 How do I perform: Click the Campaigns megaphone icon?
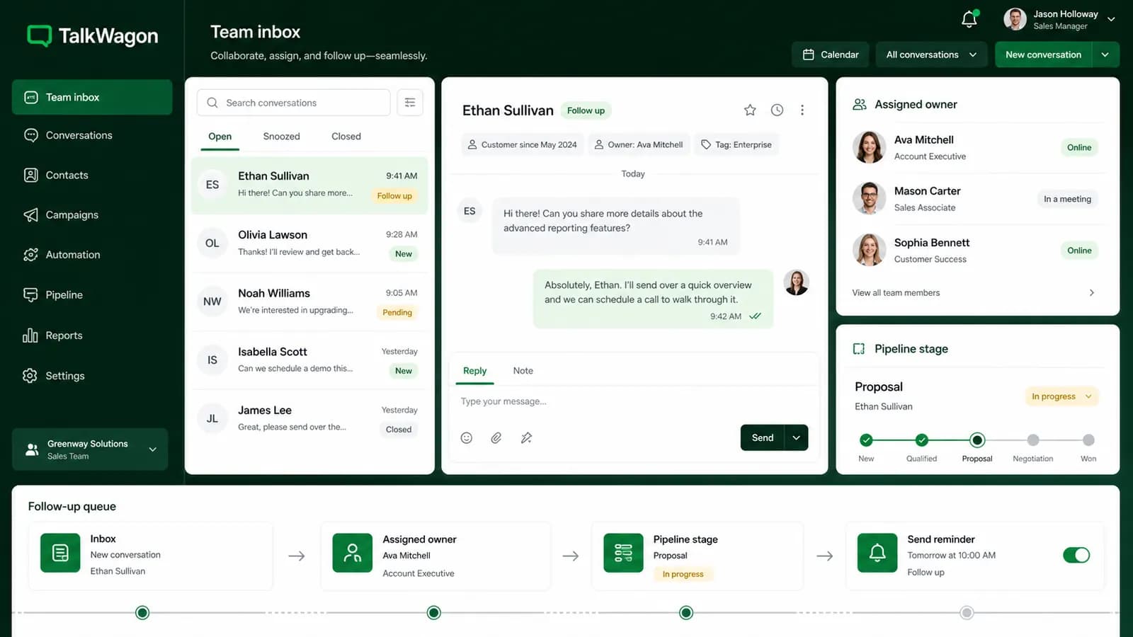click(30, 214)
